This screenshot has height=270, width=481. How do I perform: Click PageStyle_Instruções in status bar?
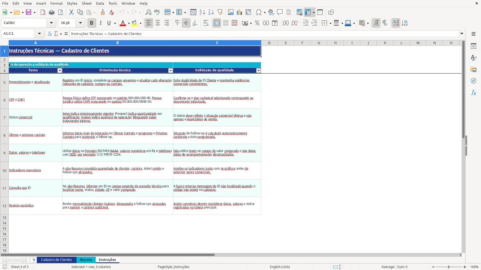[174, 267]
